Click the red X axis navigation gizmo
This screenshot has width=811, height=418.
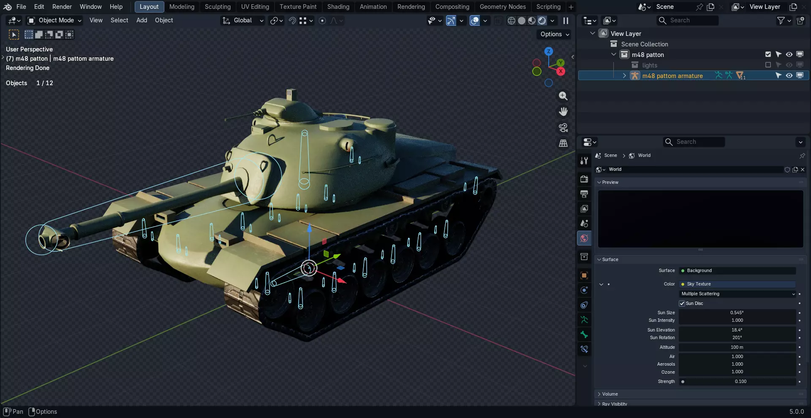561,71
